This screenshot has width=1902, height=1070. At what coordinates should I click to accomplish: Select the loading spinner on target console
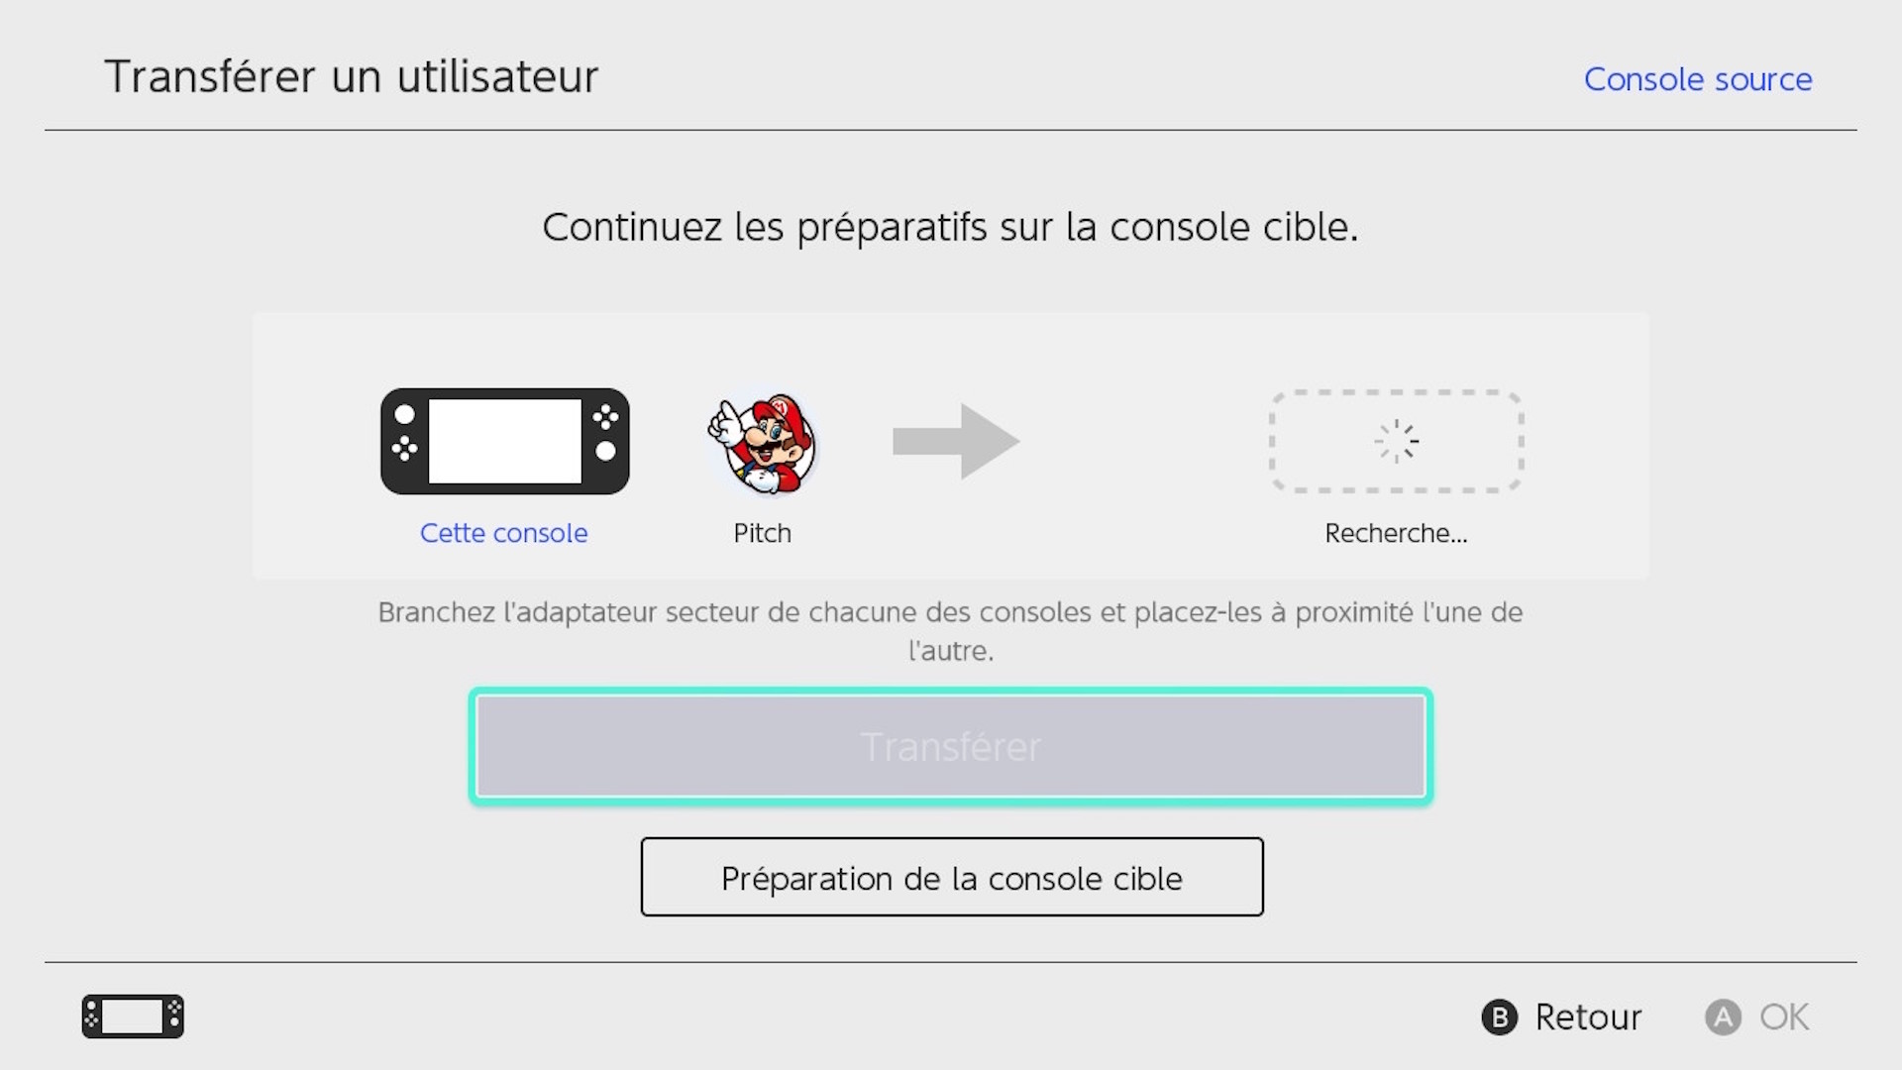coord(1395,440)
